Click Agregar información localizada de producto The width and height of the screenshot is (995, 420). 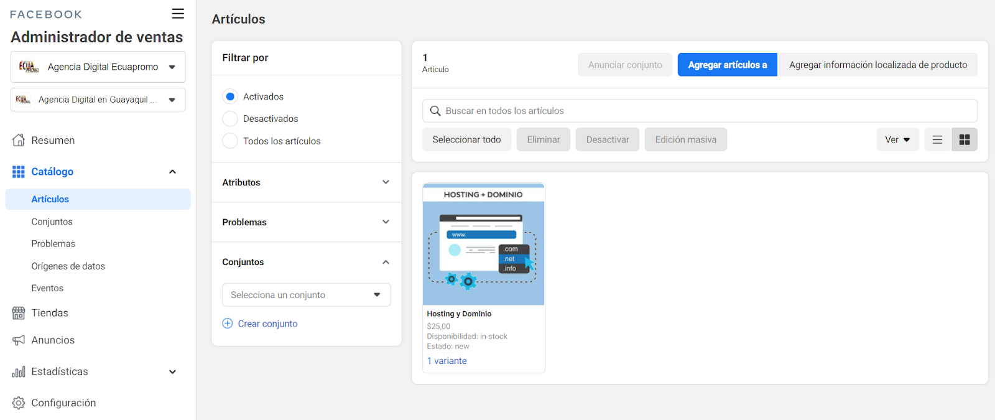878,65
